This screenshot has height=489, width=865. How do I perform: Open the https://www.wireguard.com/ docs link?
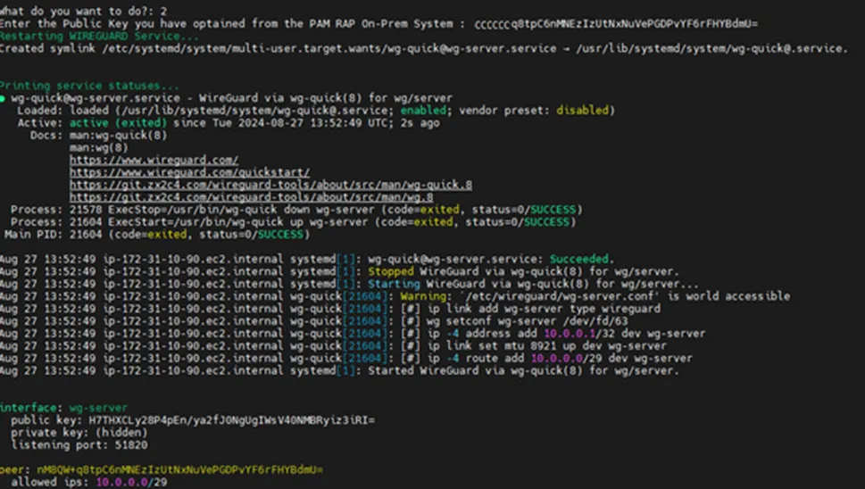154,160
